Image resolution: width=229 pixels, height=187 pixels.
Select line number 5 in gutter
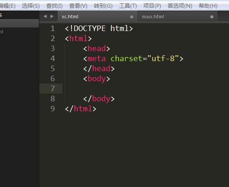(x=53, y=68)
